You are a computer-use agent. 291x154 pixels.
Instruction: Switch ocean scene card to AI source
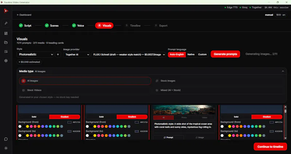pos(163,117)
